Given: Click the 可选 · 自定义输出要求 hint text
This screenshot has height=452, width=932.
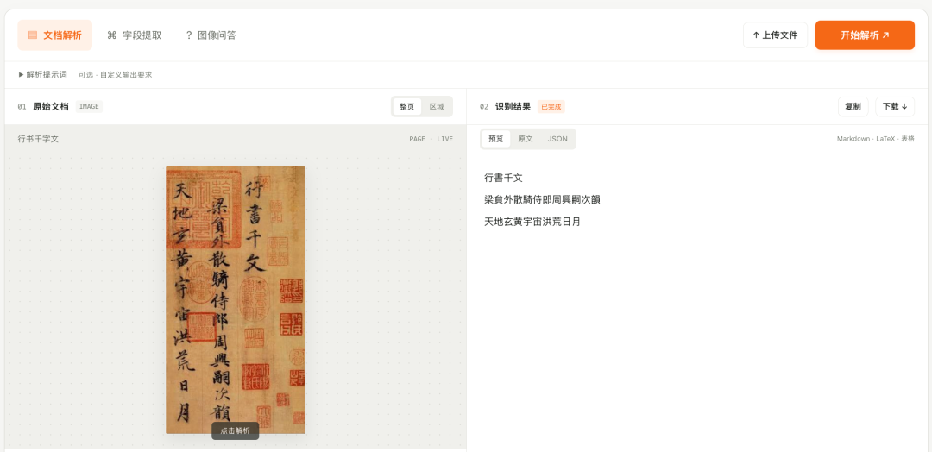Looking at the screenshot, I should click(116, 75).
